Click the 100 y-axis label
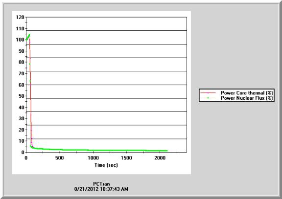 [x=20, y=40]
